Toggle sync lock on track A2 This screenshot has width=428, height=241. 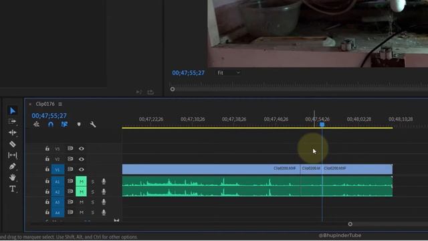click(x=70, y=191)
